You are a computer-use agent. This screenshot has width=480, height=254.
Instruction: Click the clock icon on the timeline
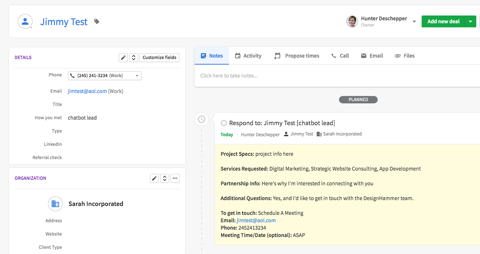point(202,119)
